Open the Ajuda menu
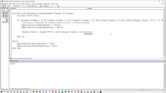Image resolution: width=166 pixels, height=93 pixels. tap(57, 4)
